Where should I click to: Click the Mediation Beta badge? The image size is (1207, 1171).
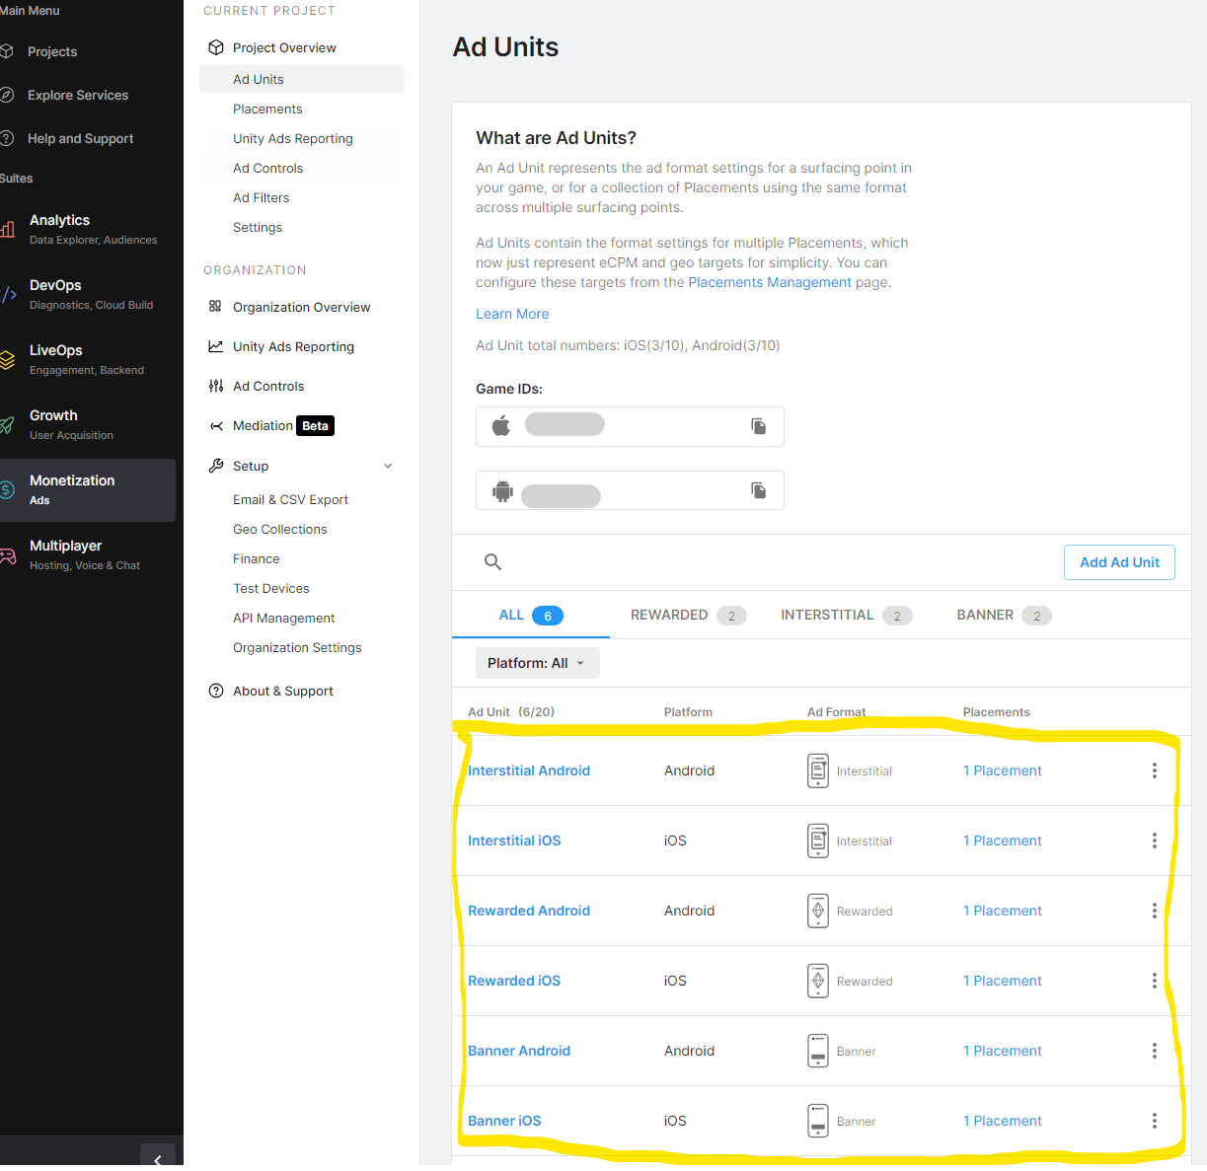(316, 426)
